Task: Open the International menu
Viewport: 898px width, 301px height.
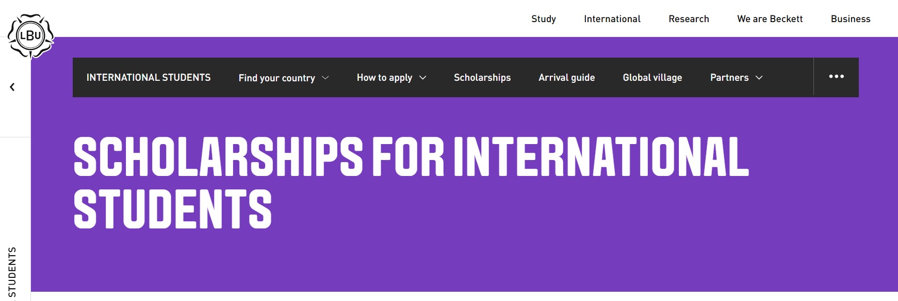Action: click(x=612, y=19)
